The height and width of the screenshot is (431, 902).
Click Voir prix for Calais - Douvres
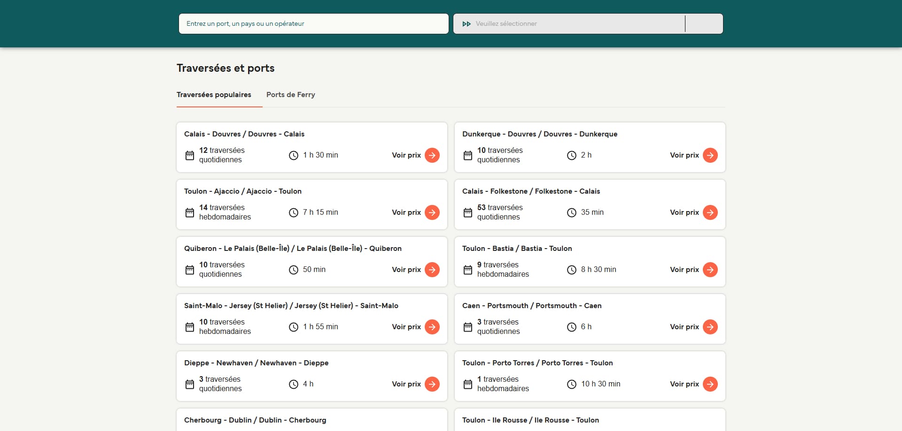[x=406, y=155]
